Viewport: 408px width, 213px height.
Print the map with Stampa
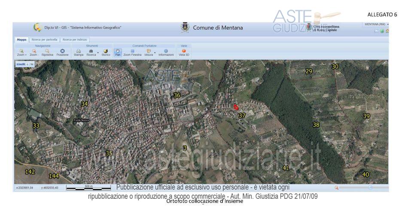point(78,52)
